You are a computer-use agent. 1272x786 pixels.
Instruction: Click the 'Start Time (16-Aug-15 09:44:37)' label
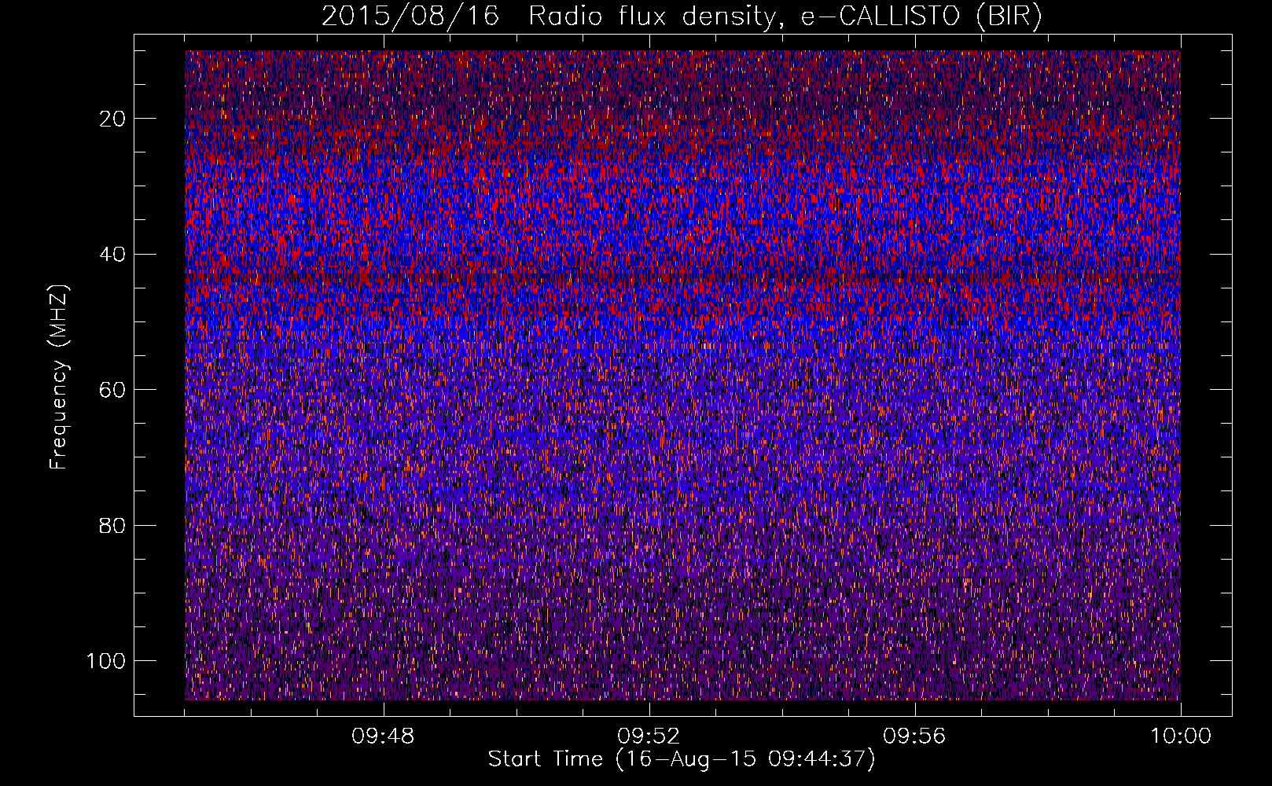pyautogui.click(x=682, y=759)
